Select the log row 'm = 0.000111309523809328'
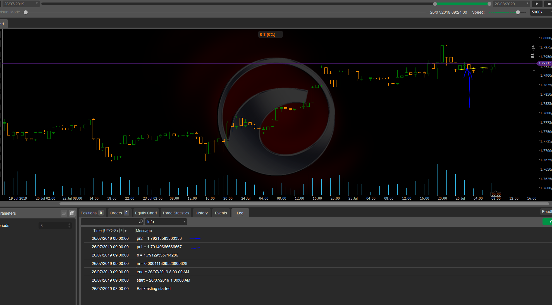Image resolution: width=552 pixels, height=305 pixels. click(x=318, y=263)
